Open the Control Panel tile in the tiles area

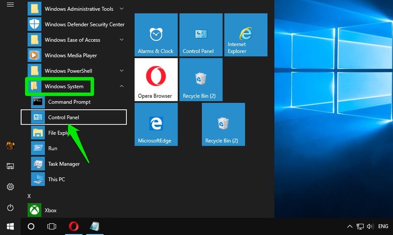tap(200, 35)
